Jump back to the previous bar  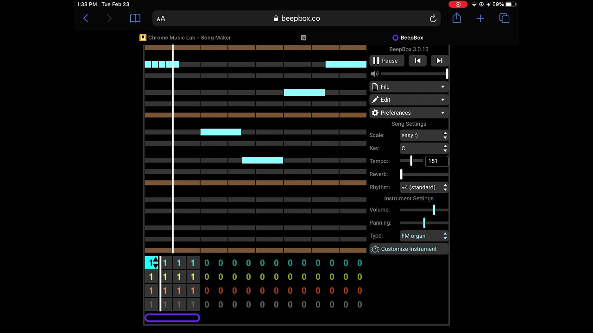[417, 61]
